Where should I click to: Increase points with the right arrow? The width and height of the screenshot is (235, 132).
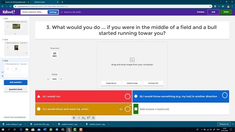60,79
